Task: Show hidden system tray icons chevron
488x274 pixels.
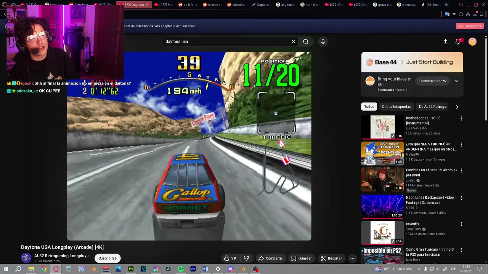Action: point(419,269)
